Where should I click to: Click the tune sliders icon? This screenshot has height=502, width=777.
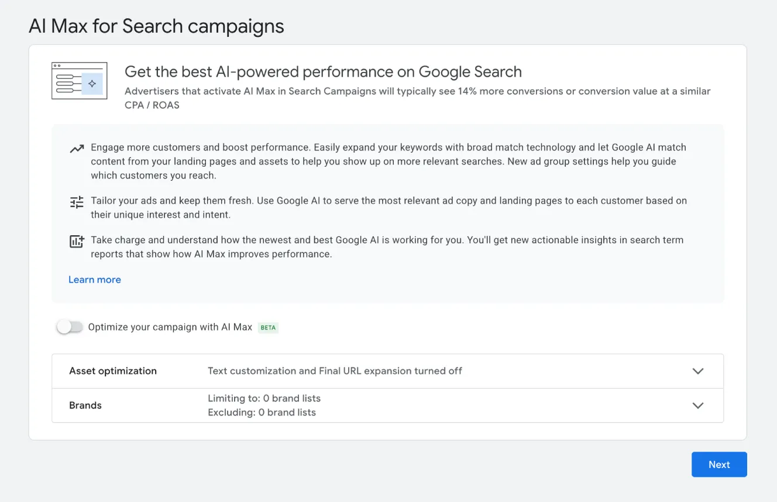77,202
